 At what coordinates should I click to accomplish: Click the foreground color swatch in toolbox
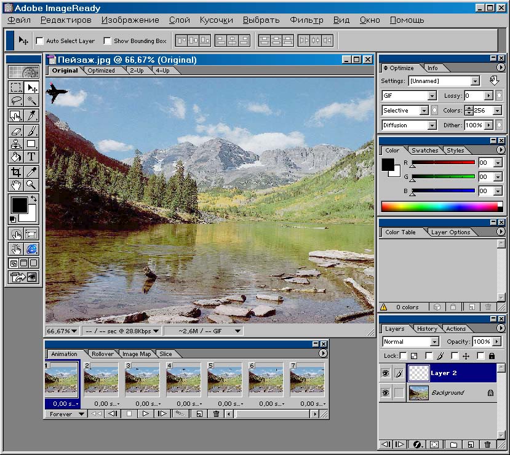point(18,205)
